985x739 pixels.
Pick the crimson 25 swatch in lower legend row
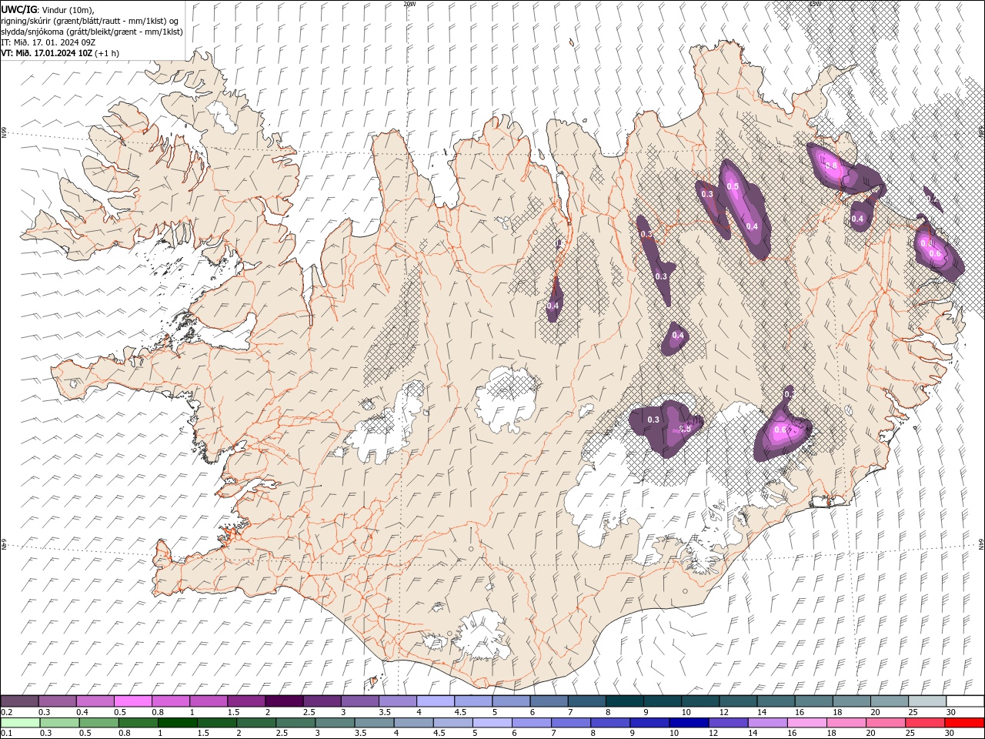tap(923, 723)
